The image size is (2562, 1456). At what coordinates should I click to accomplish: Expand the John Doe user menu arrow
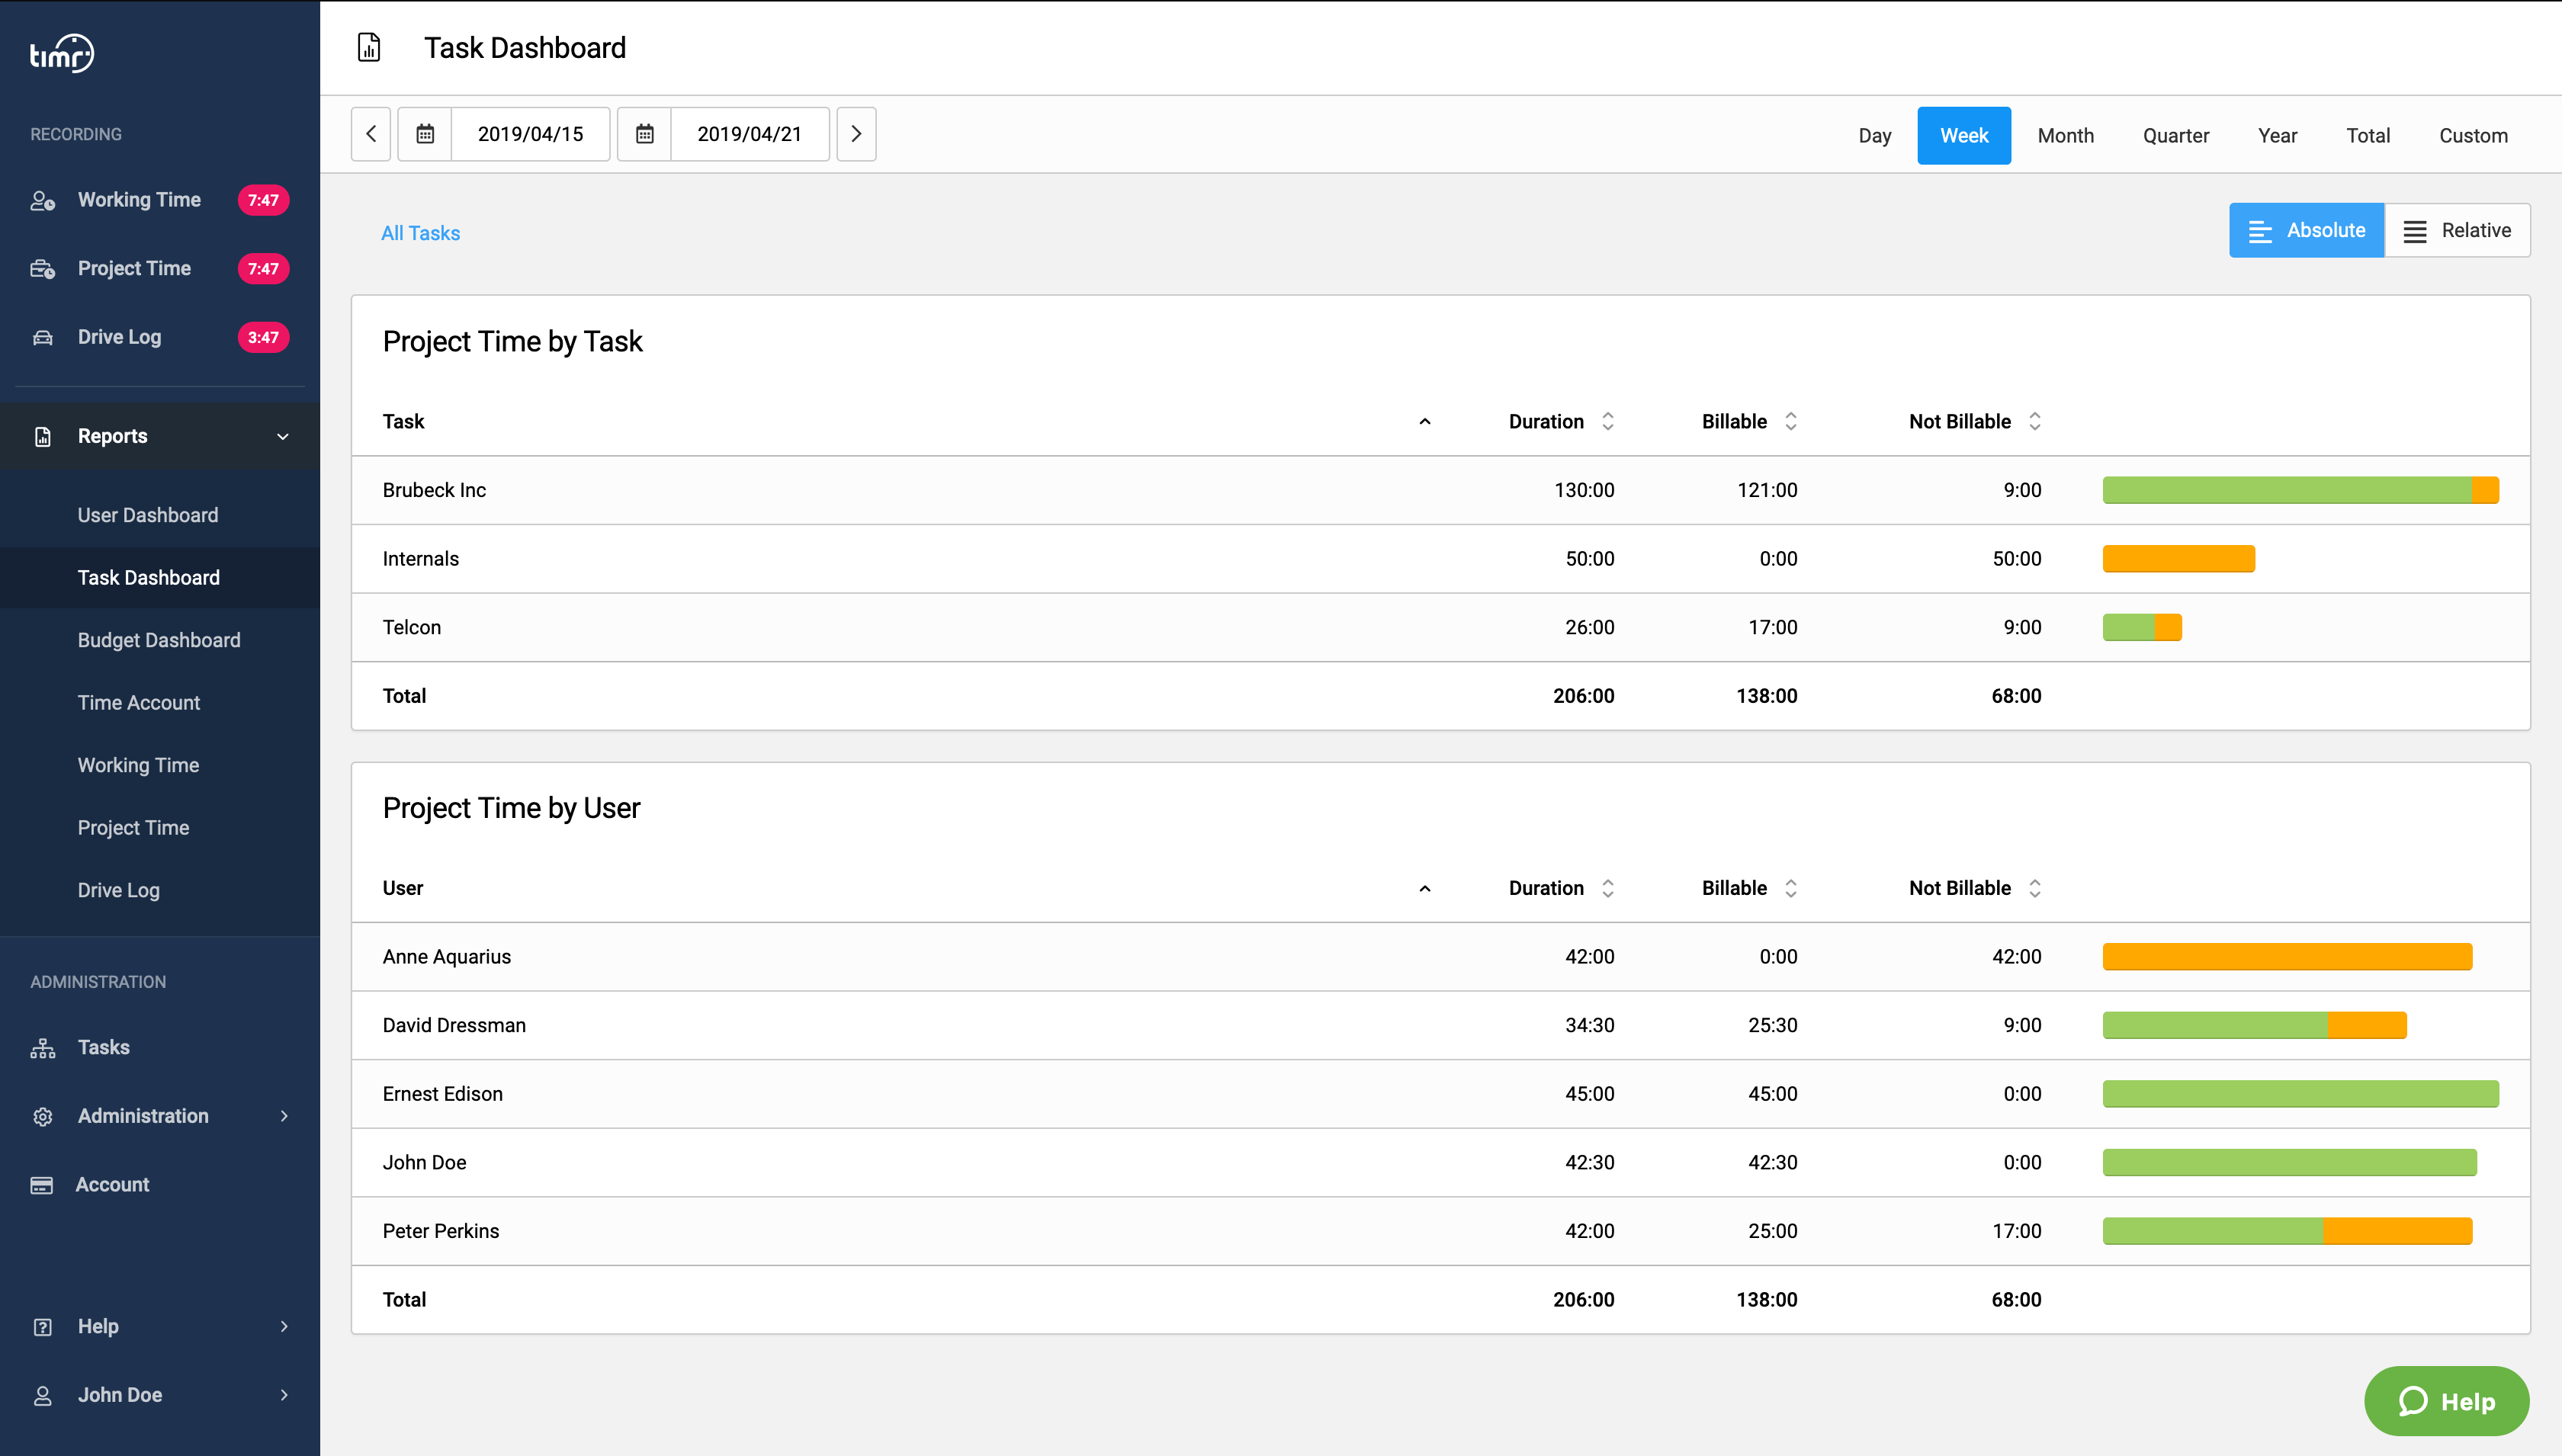pyautogui.click(x=285, y=1395)
